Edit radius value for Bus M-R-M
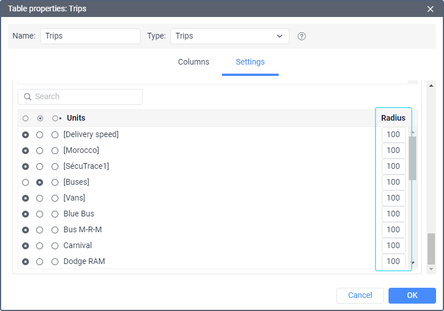The height and width of the screenshot is (311, 444). point(394,230)
